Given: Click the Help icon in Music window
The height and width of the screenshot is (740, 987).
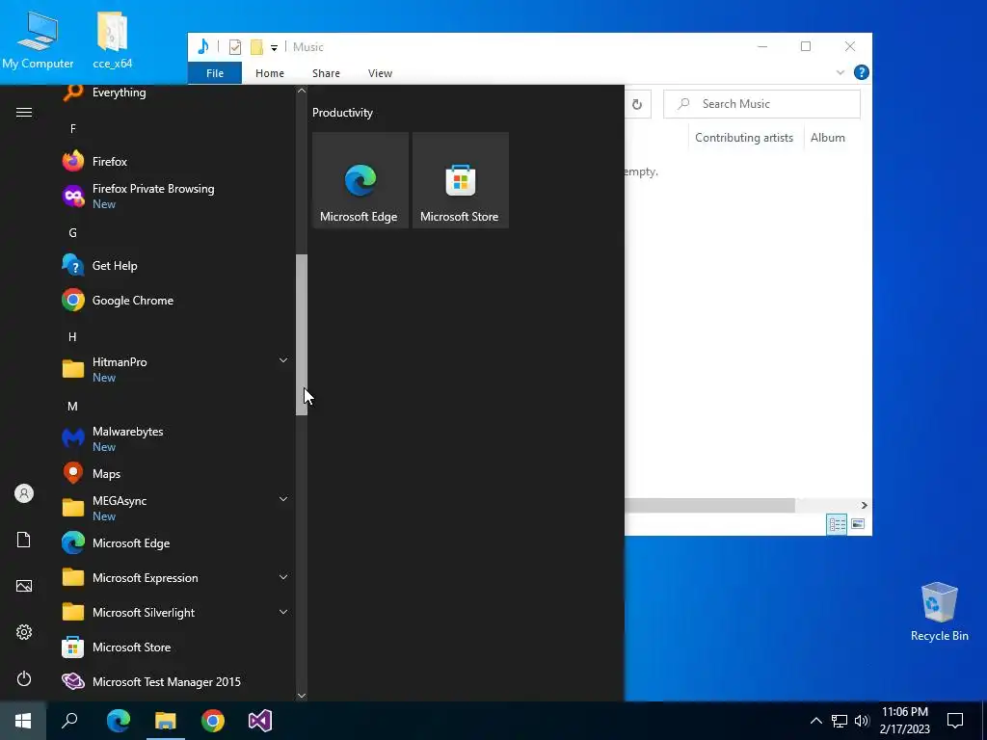Looking at the screenshot, I should point(861,72).
